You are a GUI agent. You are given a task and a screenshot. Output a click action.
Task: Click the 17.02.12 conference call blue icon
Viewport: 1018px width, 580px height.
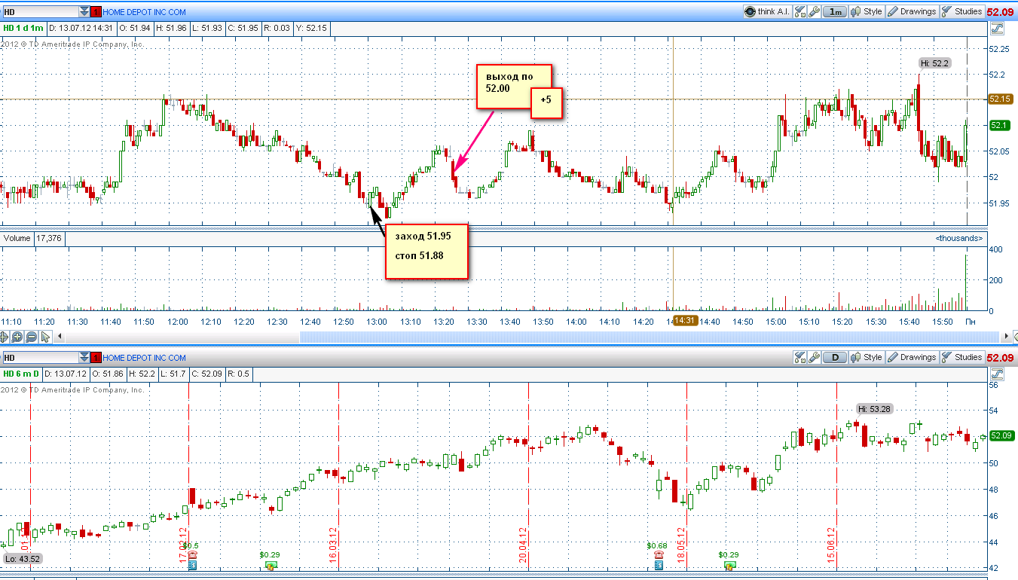point(192,565)
